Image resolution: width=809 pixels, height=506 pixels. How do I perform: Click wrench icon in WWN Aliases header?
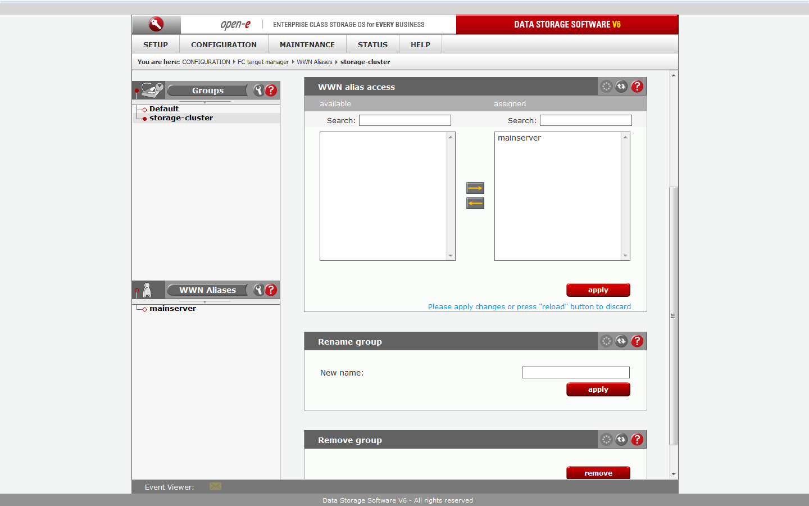point(258,290)
